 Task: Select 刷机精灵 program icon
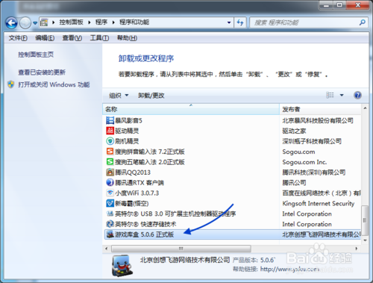coord(110,141)
